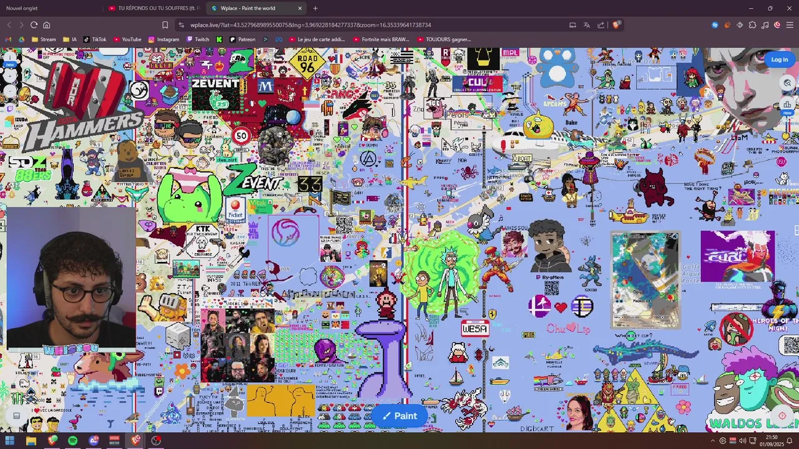Click the blue Paint button
The height and width of the screenshot is (449, 799).
coord(399,416)
